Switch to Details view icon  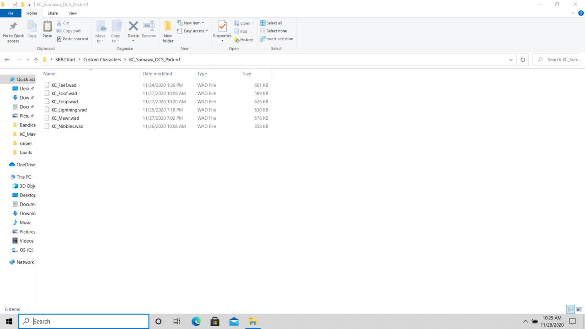pyautogui.click(x=570, y=309)
